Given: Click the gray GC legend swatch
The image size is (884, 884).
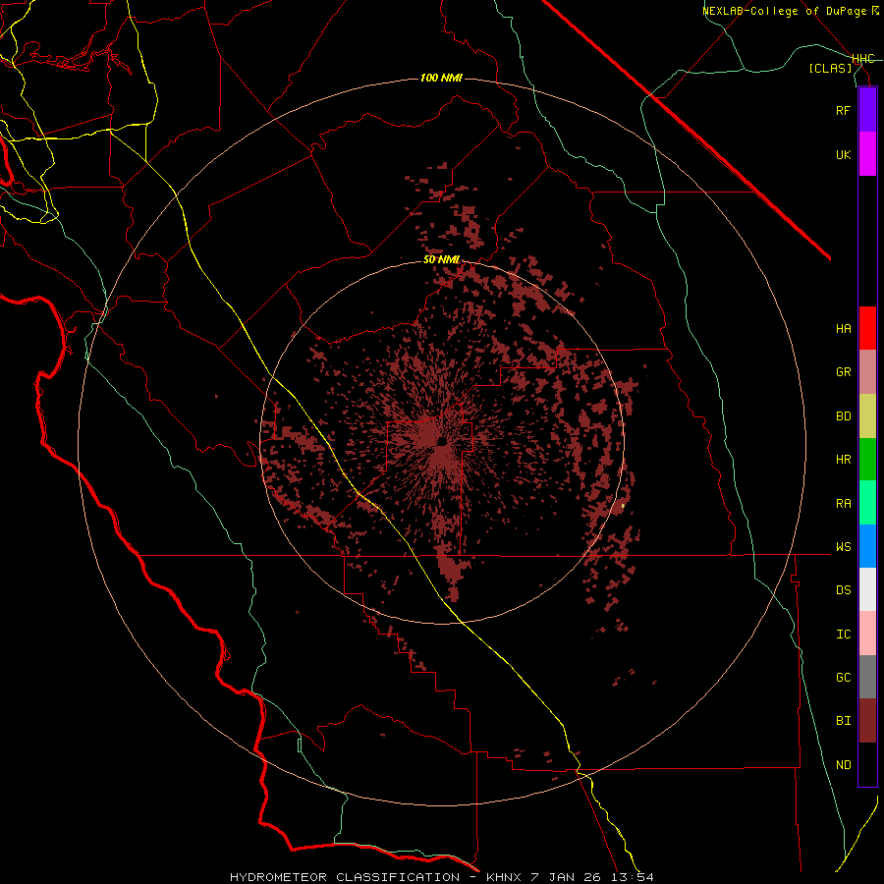Looking at the screenshot, I should click(867, 677).
